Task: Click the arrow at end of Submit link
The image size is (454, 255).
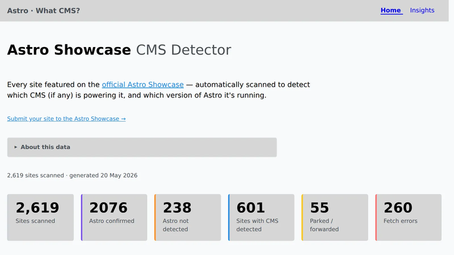Action: [123, 119]
